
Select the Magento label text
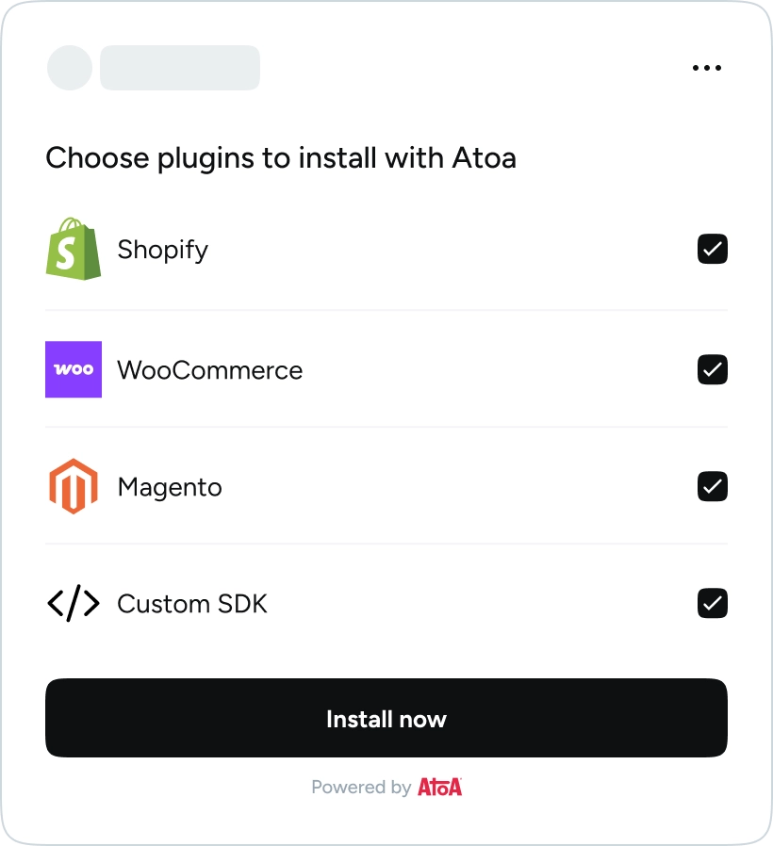[x=170, y=487]
